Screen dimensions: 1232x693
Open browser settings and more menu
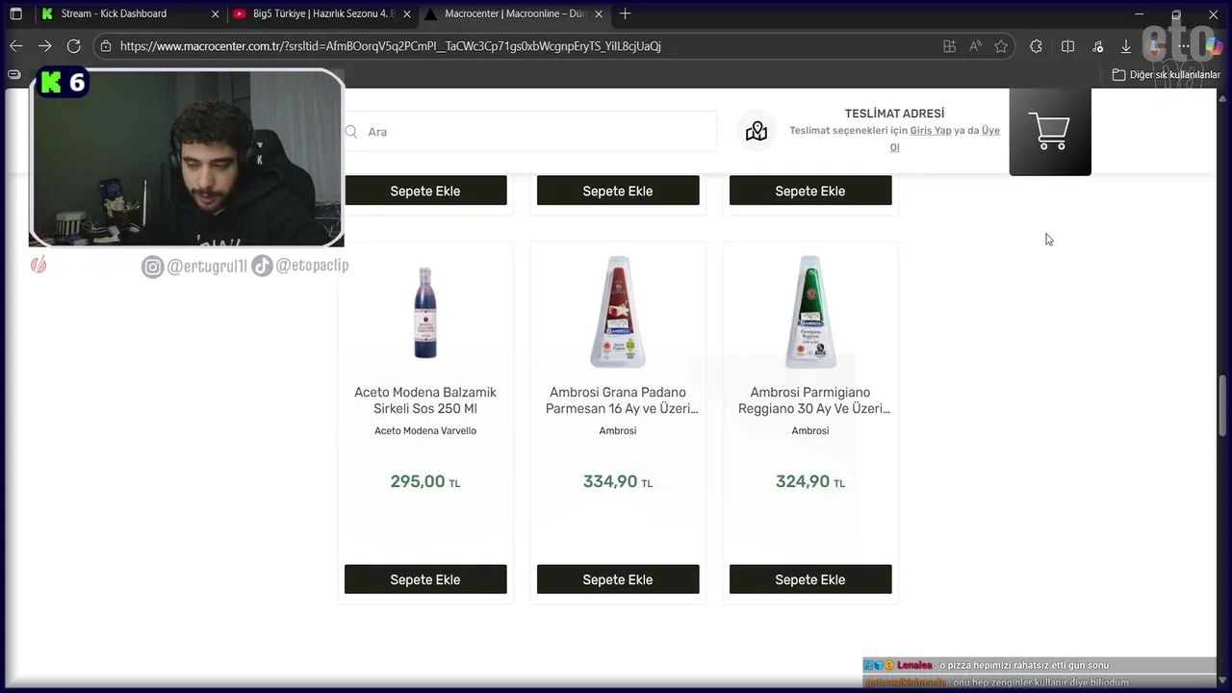1184,45
